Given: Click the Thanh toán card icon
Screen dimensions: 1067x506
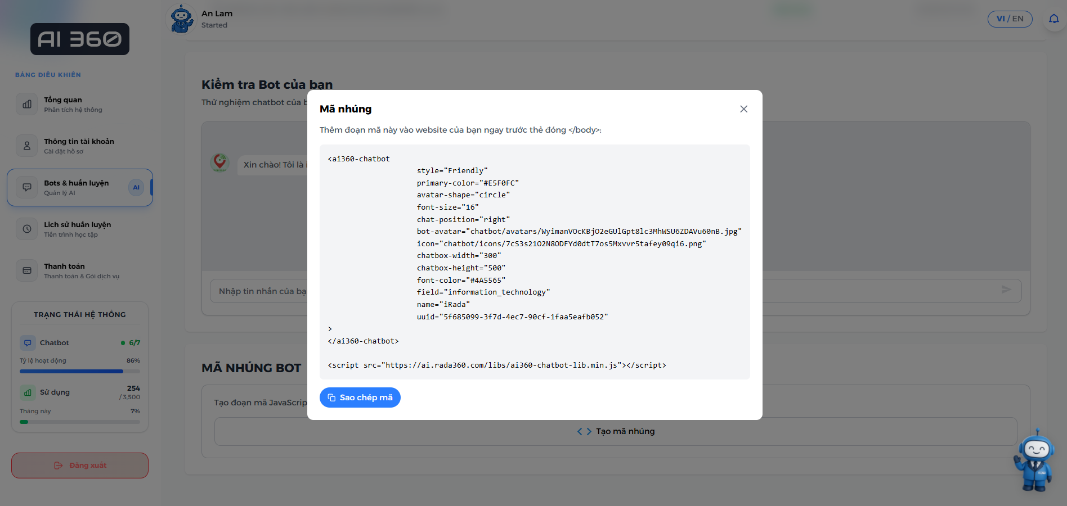Looking at the screenshot, I should pos(27,270).
